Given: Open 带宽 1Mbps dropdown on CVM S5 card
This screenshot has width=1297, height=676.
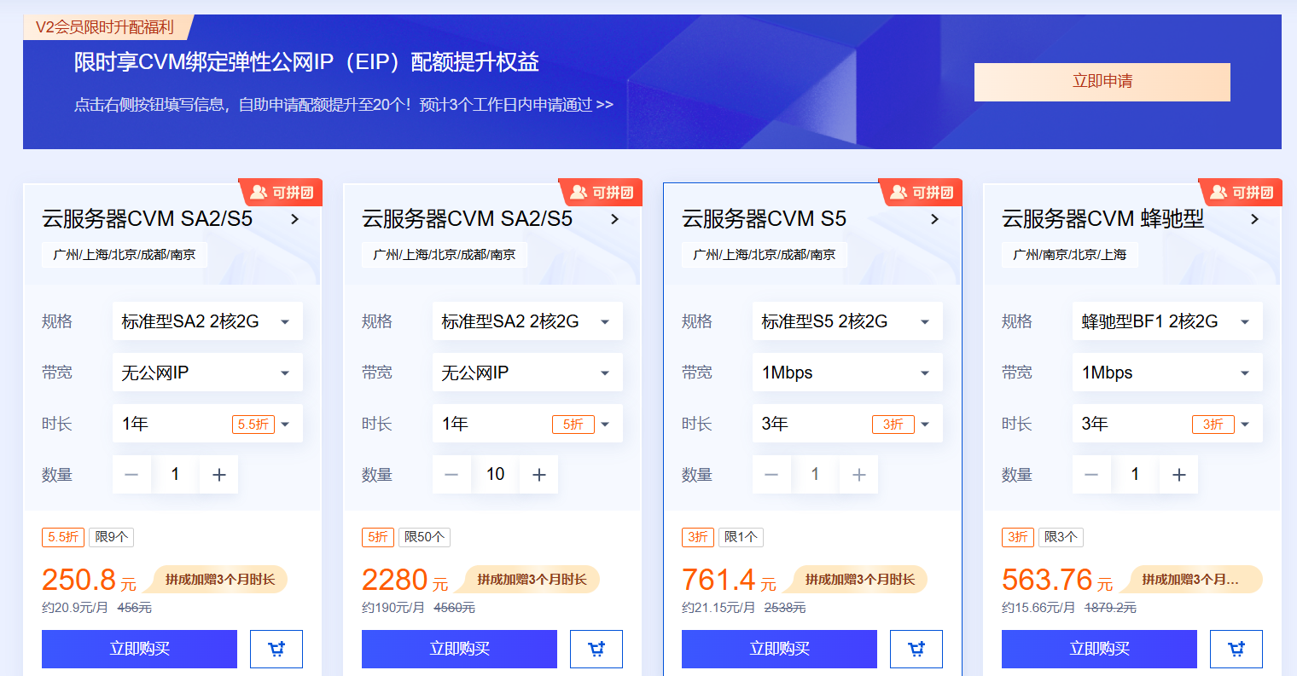Looking at the screenshot, I should coord(847,373).
